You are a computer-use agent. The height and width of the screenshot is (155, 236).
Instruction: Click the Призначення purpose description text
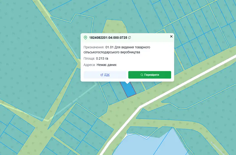pos(117,50)
